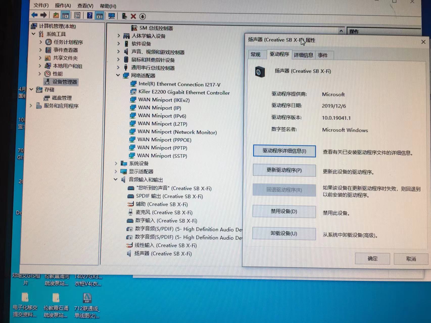The width and height of the screenshot is (431, 323).
Task: Click the 线性输入 (Creative SB X-Fi) icon
Action: pos(130,245)
